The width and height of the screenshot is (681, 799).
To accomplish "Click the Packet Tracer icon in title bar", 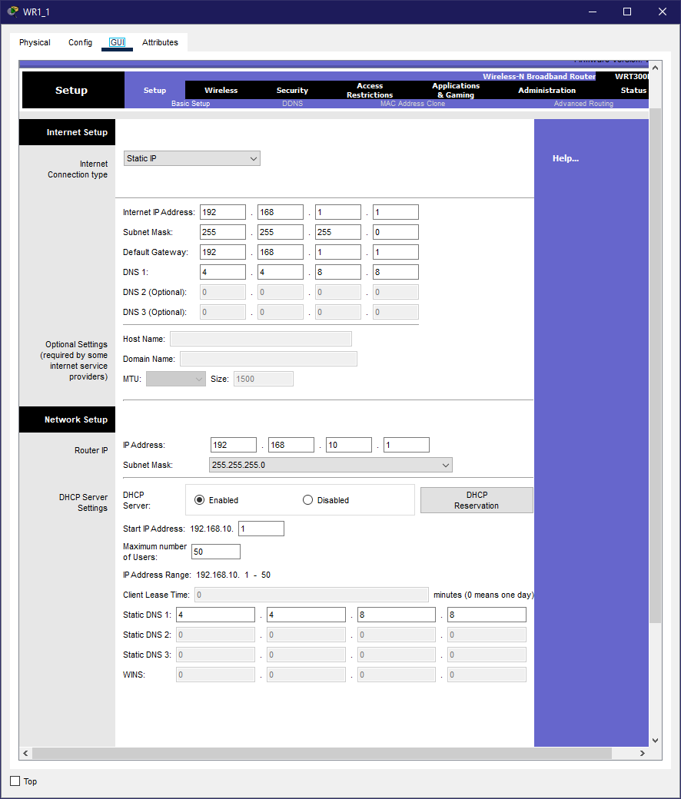I will point(12,12).
